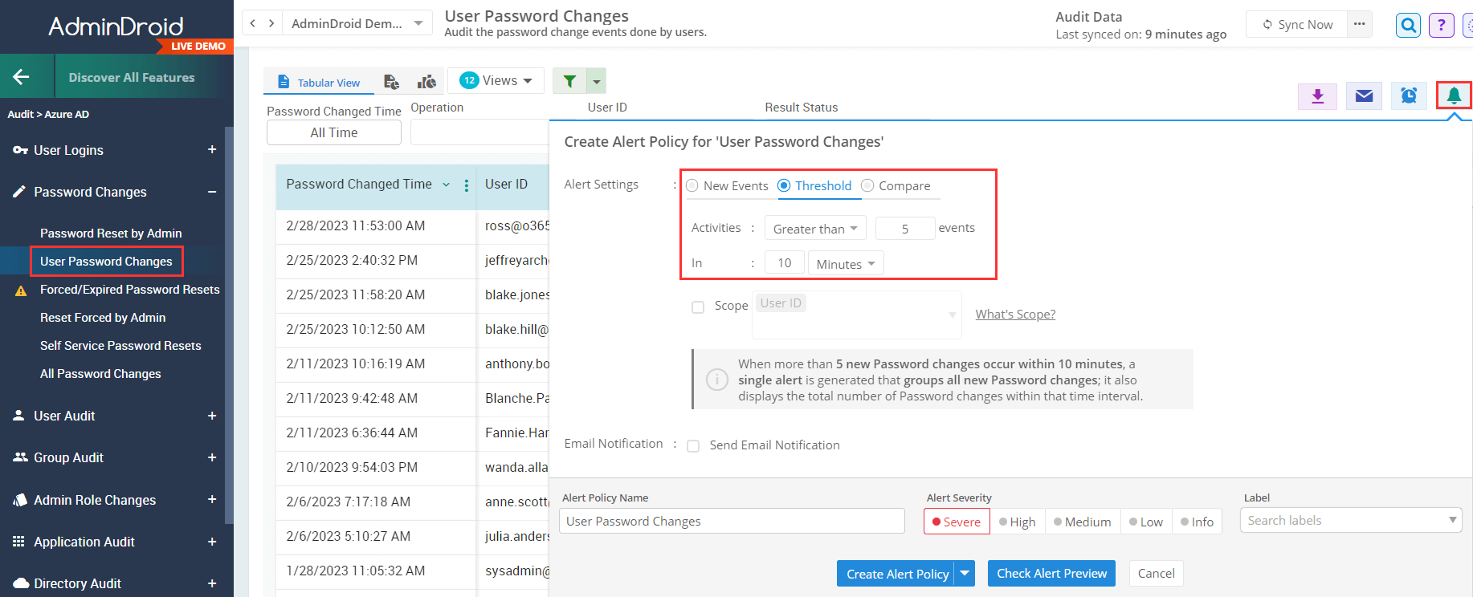Open the Greater than condition dropdown

click(815, 229)
